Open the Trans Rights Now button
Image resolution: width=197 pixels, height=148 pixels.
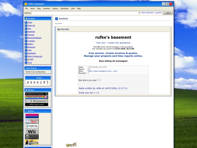(32, 121)
